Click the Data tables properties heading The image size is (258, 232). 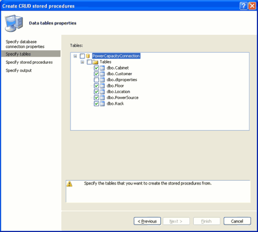pos(53,23)
